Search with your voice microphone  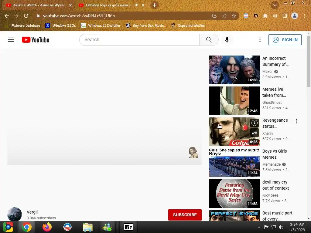[227, 40]
